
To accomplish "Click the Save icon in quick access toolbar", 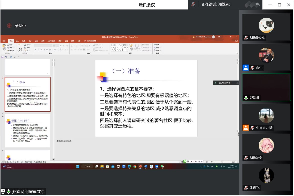I will coord(3,57).
